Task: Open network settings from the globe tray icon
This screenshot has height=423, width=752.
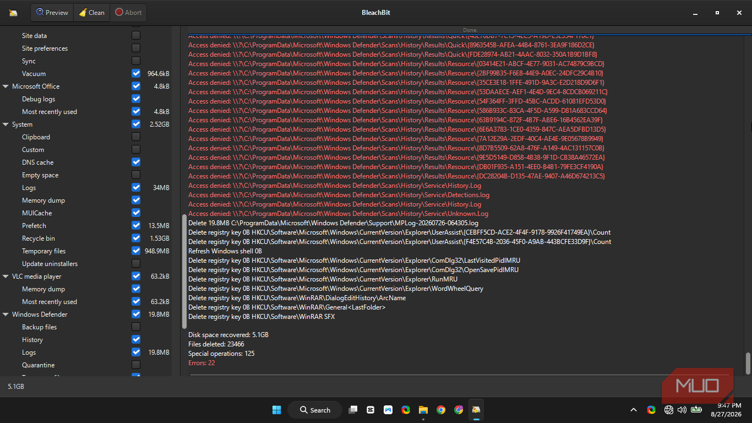Action: pyautogui.click(x=669, y=410)
